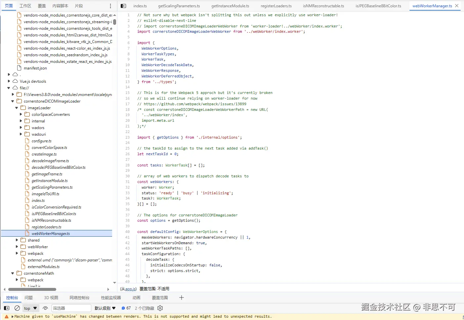Screen dimensions: 464x320
Task: Click the plus icon to add drawer tab
Action: pyautogui.click(x=181, y=297)
